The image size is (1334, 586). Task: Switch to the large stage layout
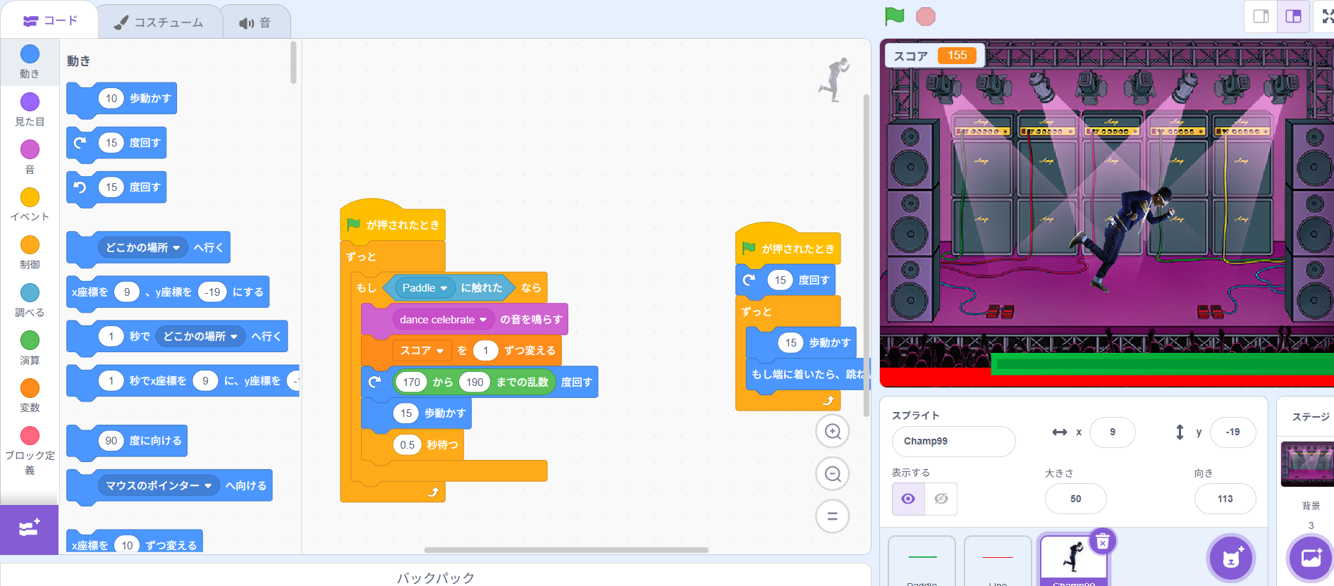(x=1293, y=16)
